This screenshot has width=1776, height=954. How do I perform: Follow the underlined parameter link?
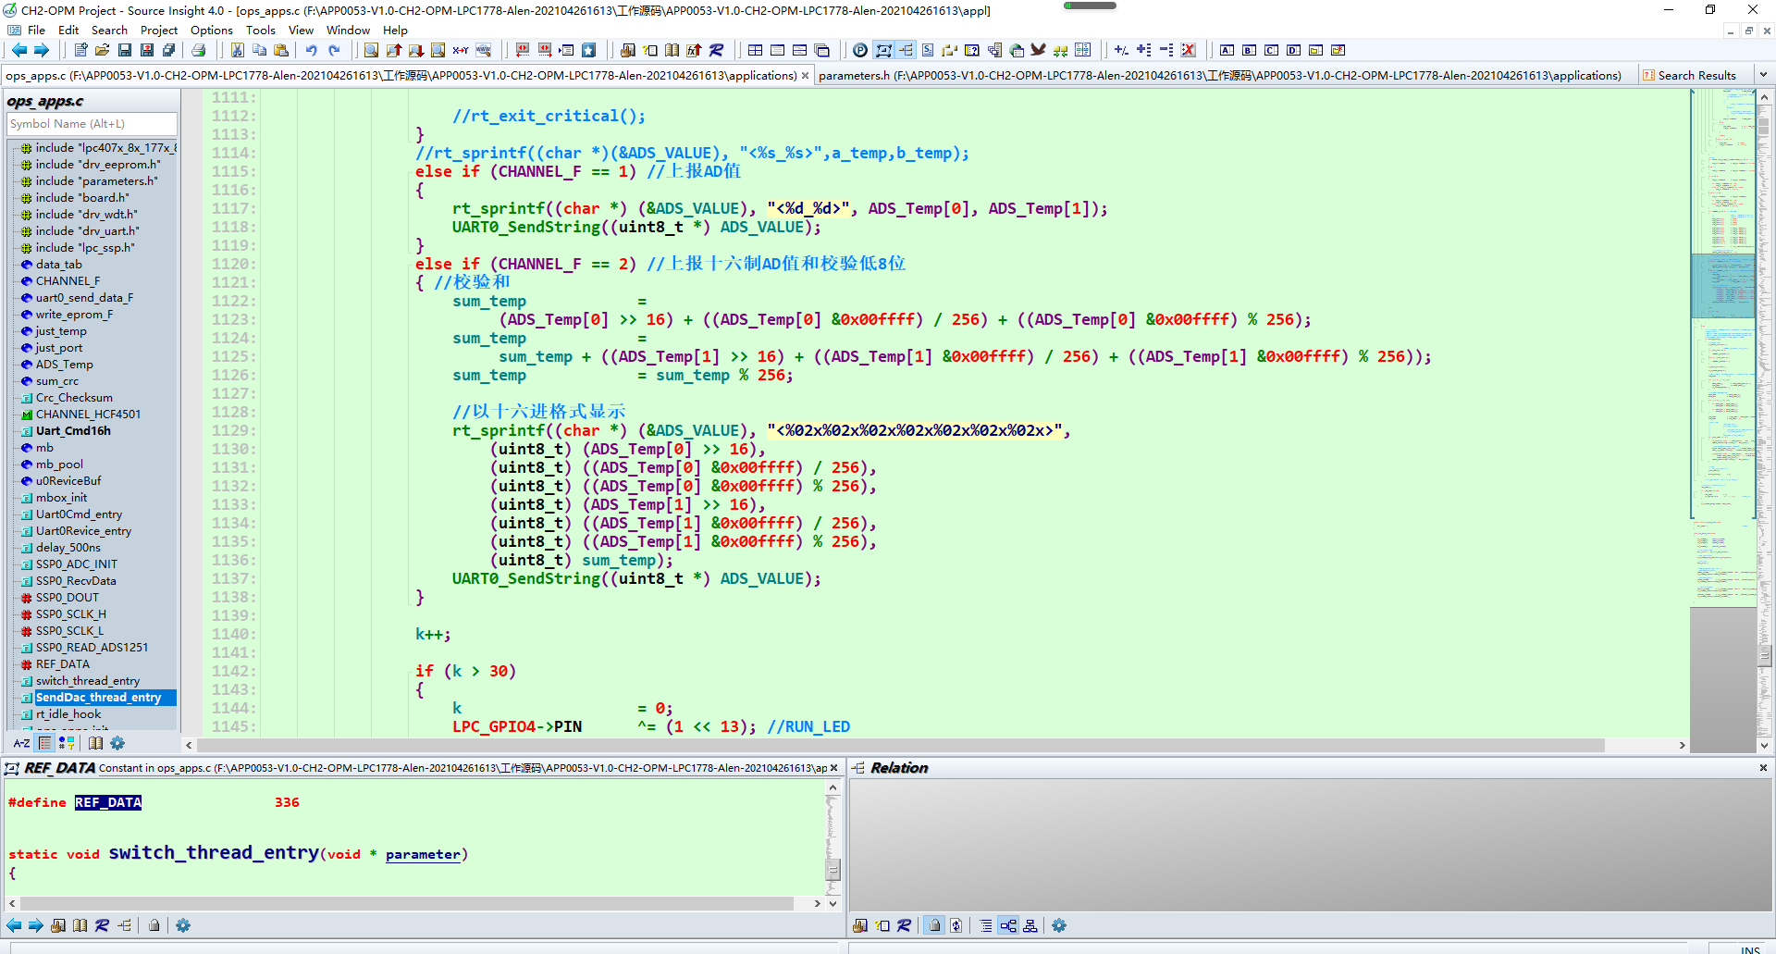point(422,854)
